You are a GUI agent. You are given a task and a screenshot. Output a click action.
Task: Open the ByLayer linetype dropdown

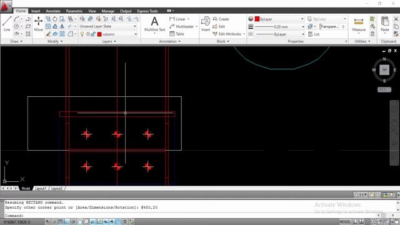[x=279, y=34]
